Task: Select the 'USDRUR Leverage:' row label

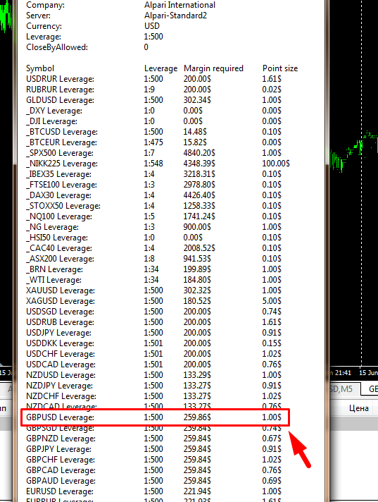Action: [x=60, y=79]
